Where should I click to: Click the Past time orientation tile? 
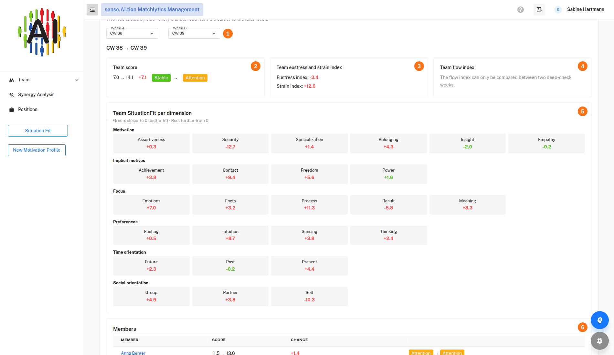point(230,266)
